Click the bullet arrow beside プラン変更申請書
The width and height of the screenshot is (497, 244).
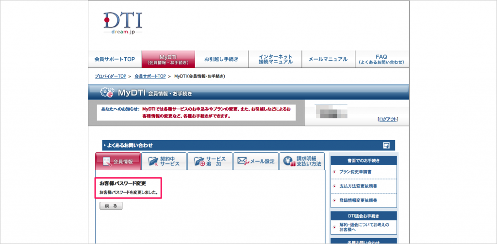(334, 172)
